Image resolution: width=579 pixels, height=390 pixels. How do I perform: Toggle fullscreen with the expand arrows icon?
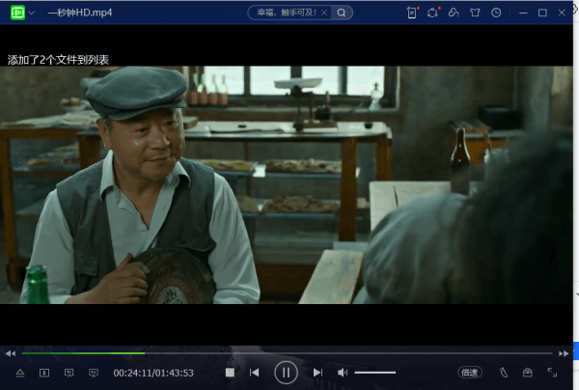(552, 373)
